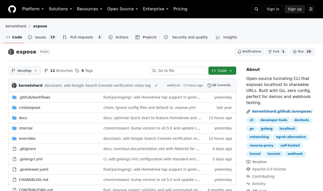Viewport: 323px width, 191px height.
Task: Open the green Code dropdown button
Action: (222, 71)
